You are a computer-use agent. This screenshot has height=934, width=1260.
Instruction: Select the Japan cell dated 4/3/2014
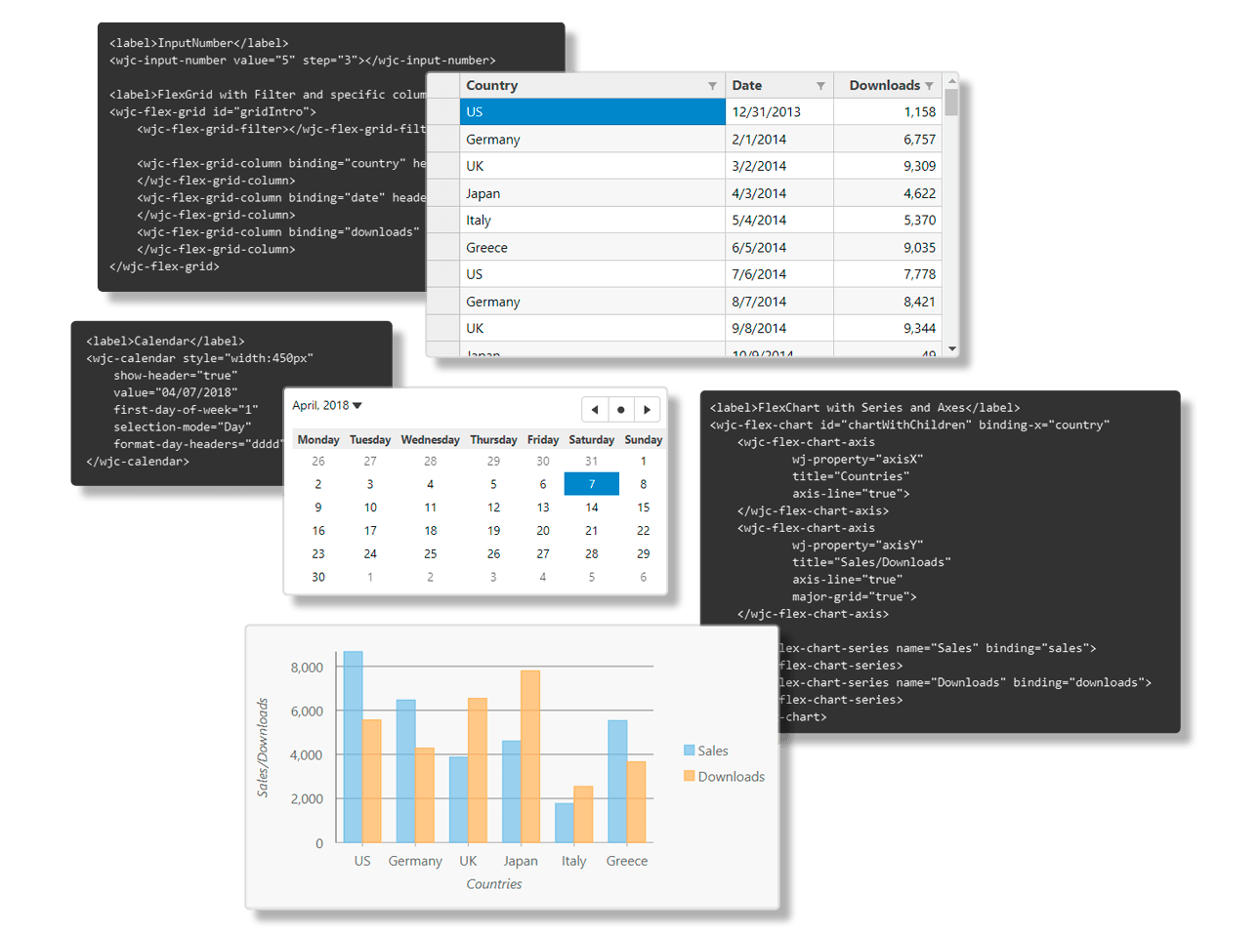click(x=593, y=193)
